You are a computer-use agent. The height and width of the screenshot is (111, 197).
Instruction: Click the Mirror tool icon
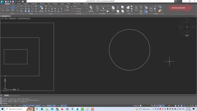tap(29, 9)
